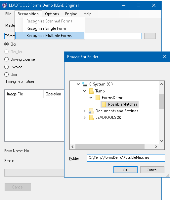The image size is (170, 200).
Task: Click the Operation column header
Action: [54, 94]
